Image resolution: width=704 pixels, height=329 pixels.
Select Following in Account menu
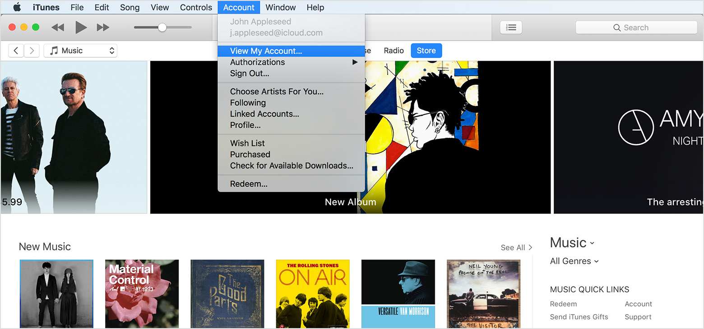coord(291,103)
